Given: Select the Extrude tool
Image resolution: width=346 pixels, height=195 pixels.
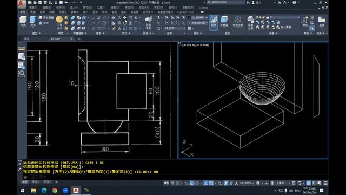Looking at the screenshot, I should tap(33, 21).
